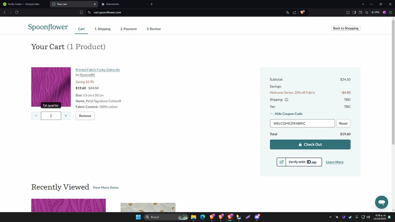Click the browser back arrow
Screen dimensions: 395x222
point(4,12)
